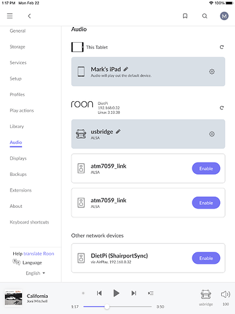Click the track progress slider handle
This screenshot has height=314, width=235.
(107, 306)
